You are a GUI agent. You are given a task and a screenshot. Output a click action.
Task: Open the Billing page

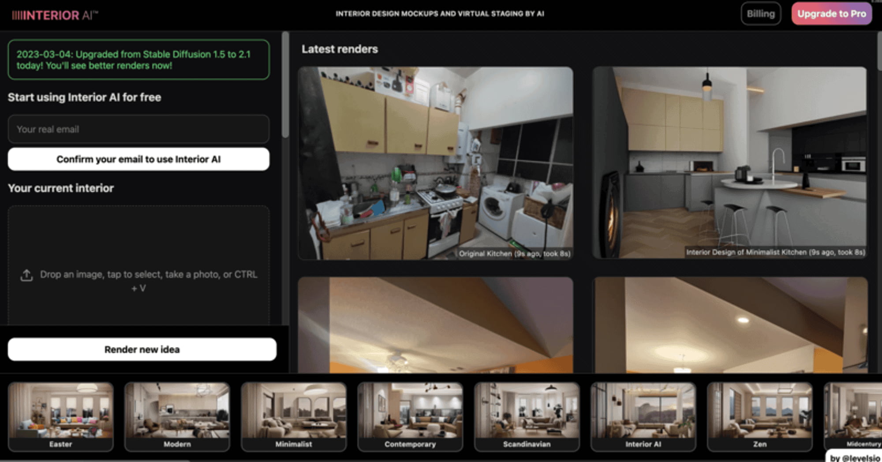[x=761, y=14]
